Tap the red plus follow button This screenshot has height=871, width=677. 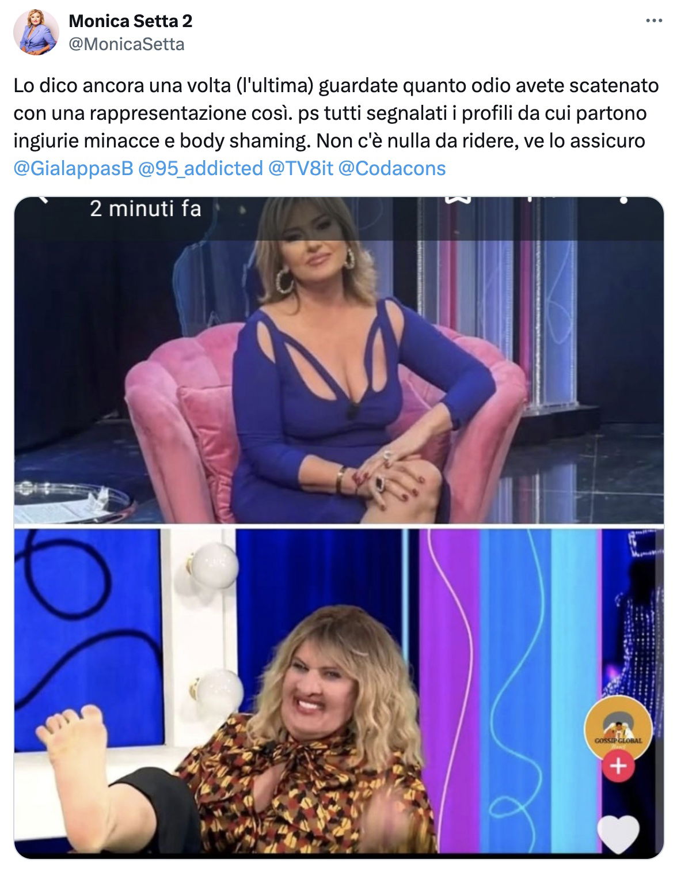tap(618, 766)
